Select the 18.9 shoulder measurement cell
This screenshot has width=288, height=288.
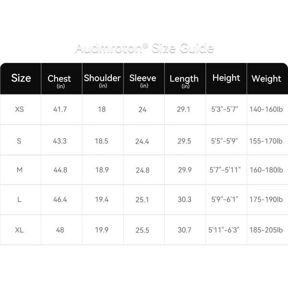click(x=102, y=170)
